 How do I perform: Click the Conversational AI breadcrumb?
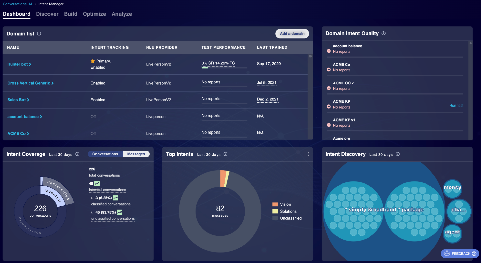coord(17,4)
